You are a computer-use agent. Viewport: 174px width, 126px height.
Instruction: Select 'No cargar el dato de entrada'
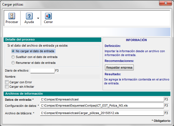[33, 51]
